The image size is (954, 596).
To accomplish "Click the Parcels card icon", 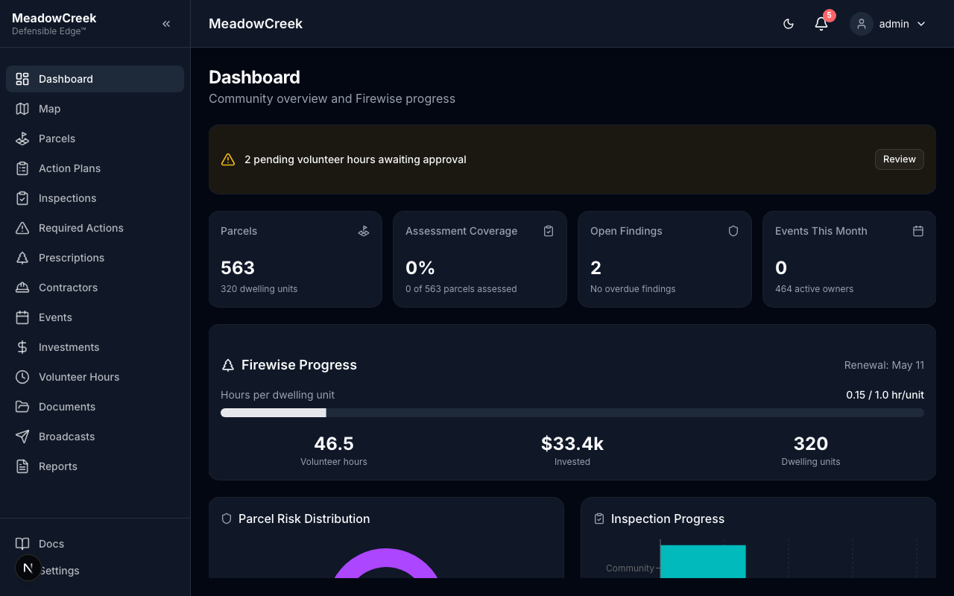I will pyautogui.click(x=364, y=231).
